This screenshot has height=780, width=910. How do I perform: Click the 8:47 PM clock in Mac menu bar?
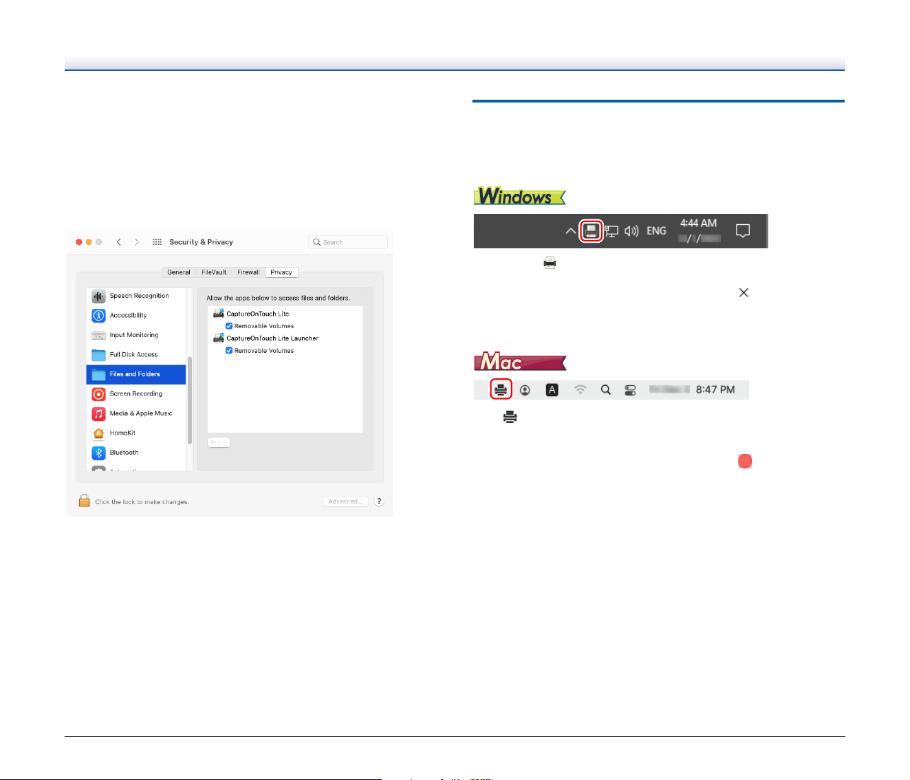pos(715,390)
